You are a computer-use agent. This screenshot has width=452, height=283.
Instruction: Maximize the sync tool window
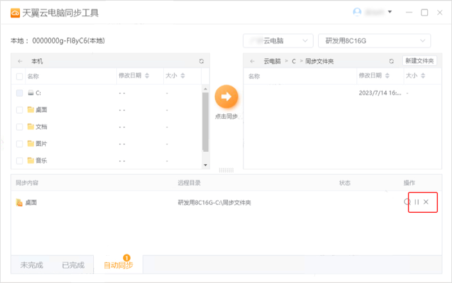click(424, 12)
